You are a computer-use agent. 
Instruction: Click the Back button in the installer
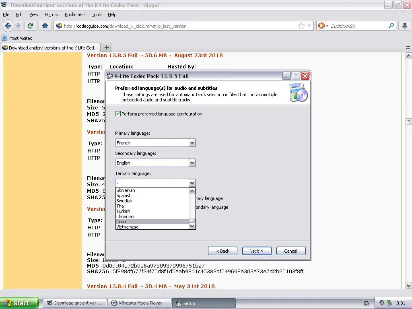click(x=222, y=251)
